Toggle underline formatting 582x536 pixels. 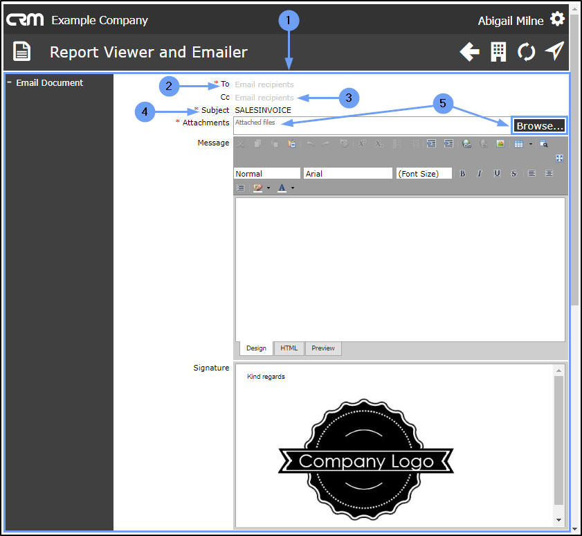click(x=497, y=173)
